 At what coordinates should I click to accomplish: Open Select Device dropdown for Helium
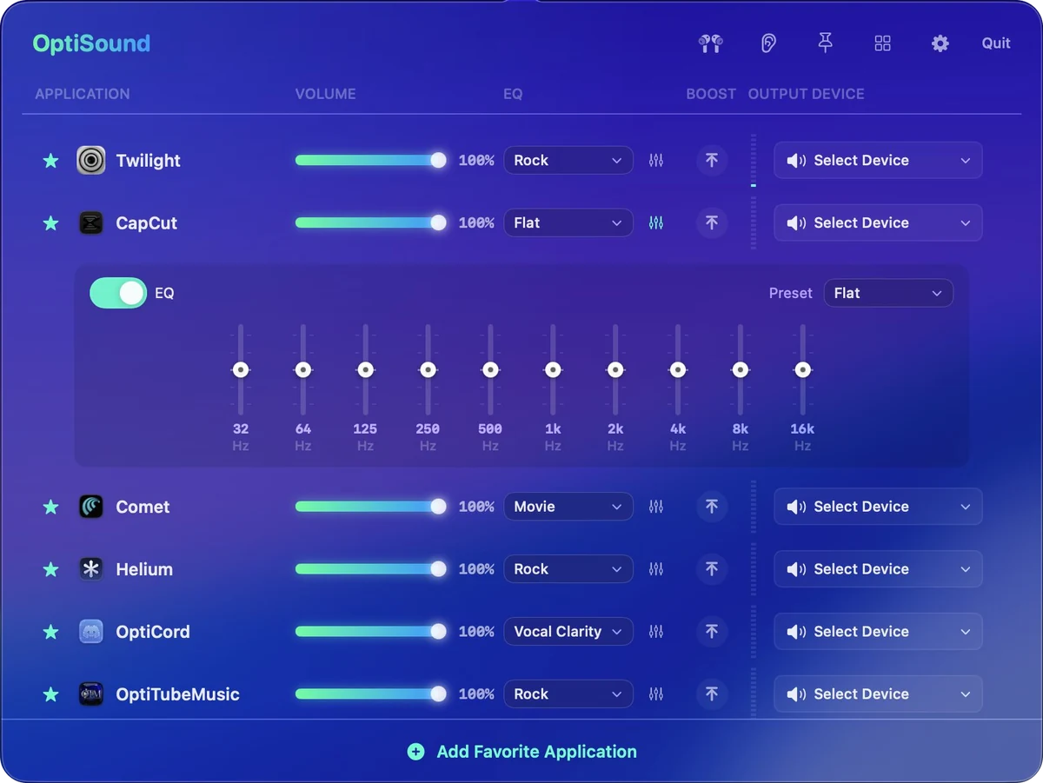[x=878, y=569]
